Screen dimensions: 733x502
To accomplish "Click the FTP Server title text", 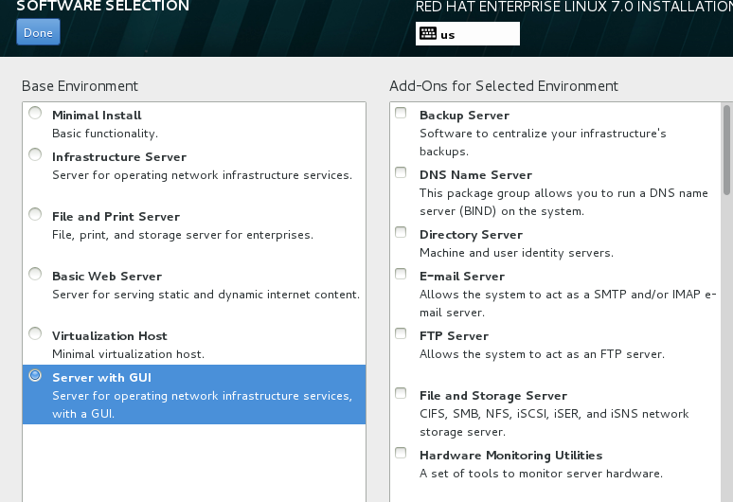I will (454, 336).
